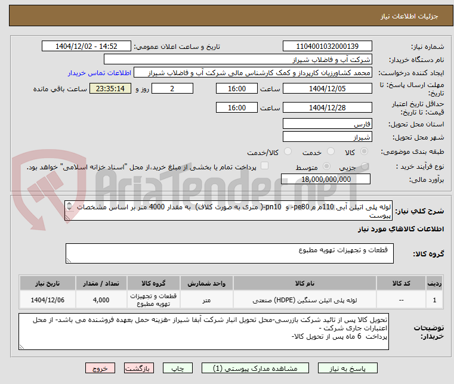Viewport: 454px width, 384px height.
Task: Toggle the Islamic treasury bonds payment checkbox
Action: tap(265, 166)
